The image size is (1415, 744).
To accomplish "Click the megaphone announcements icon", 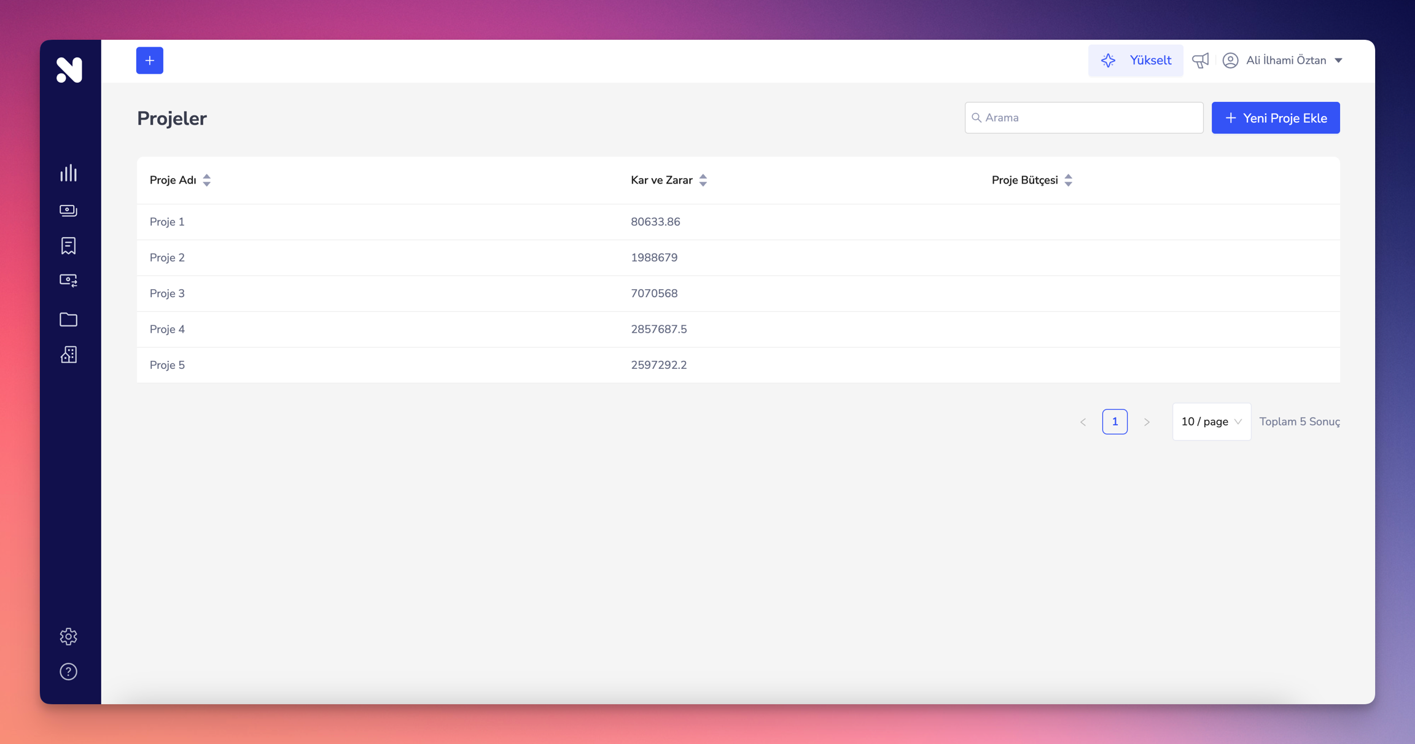I will pos(1200,60).
